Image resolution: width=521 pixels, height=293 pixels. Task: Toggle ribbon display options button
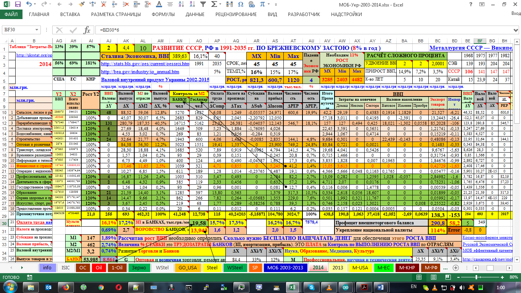(482, 5)
